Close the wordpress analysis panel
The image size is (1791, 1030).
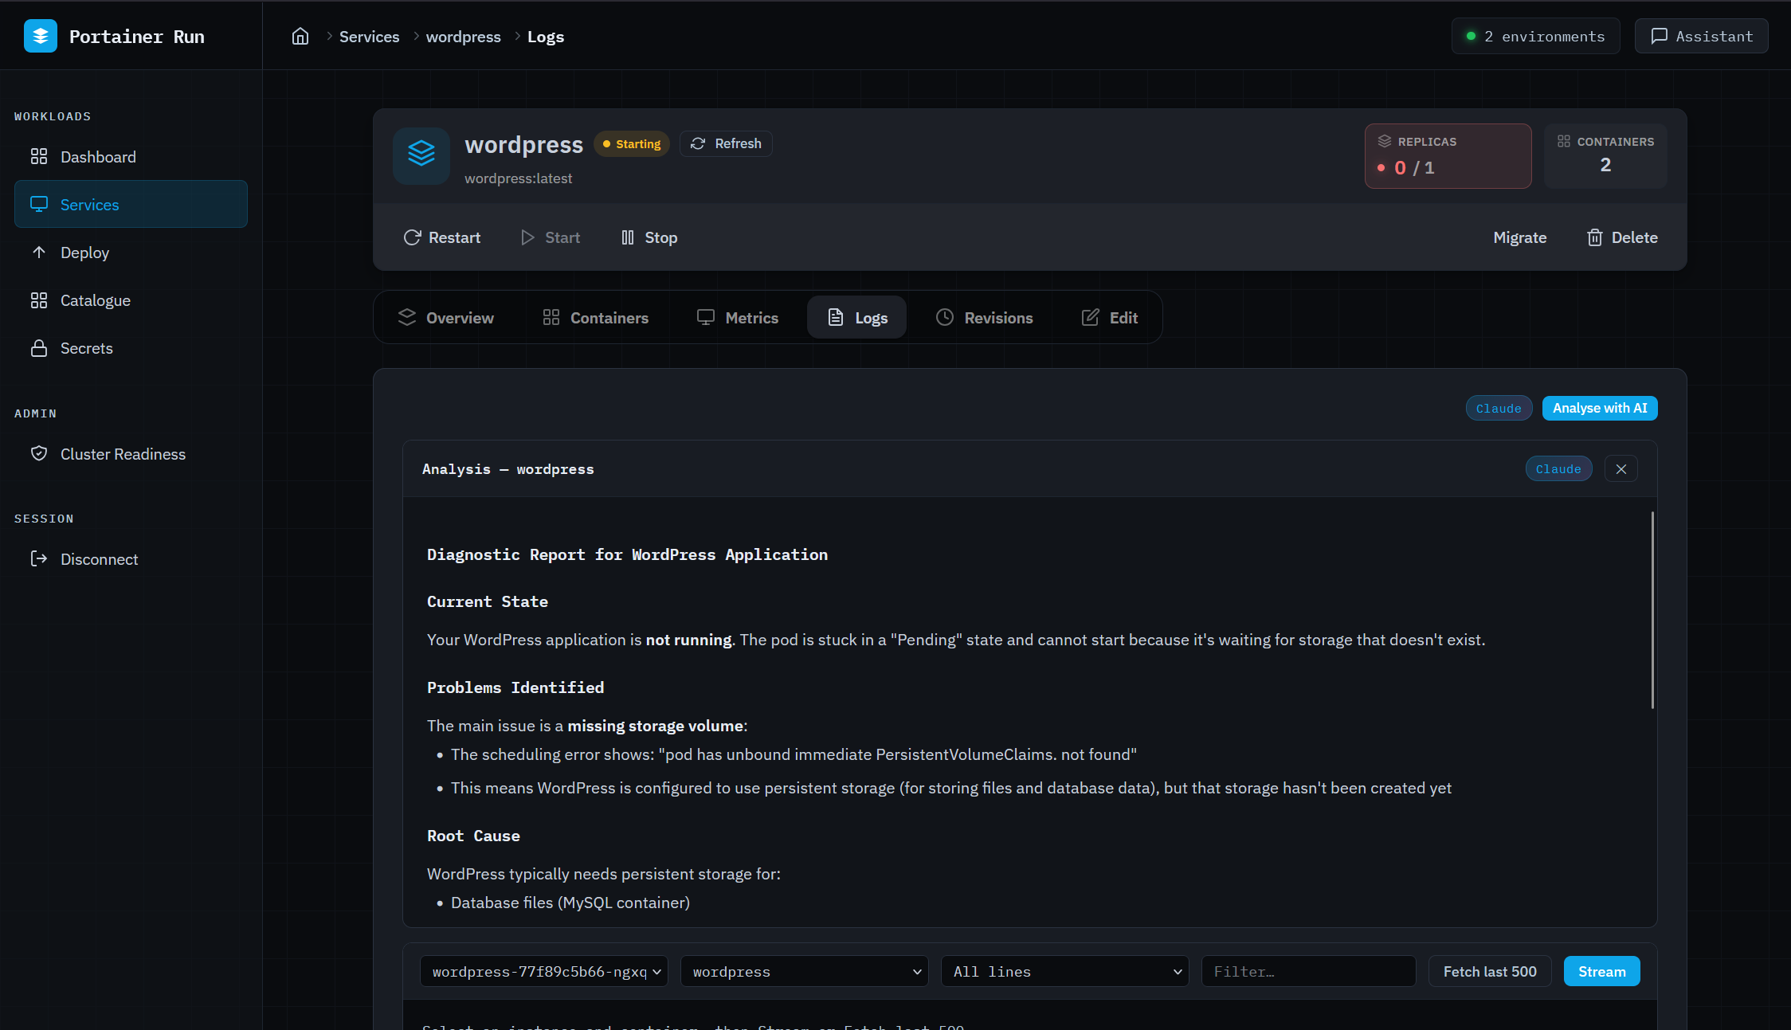coord(1621,469)
